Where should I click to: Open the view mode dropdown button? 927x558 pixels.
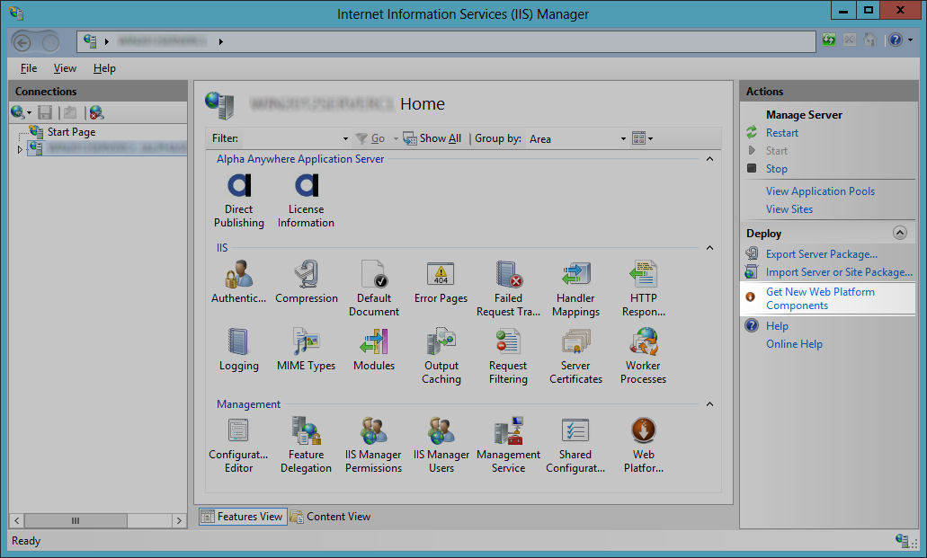pos(643,139)
